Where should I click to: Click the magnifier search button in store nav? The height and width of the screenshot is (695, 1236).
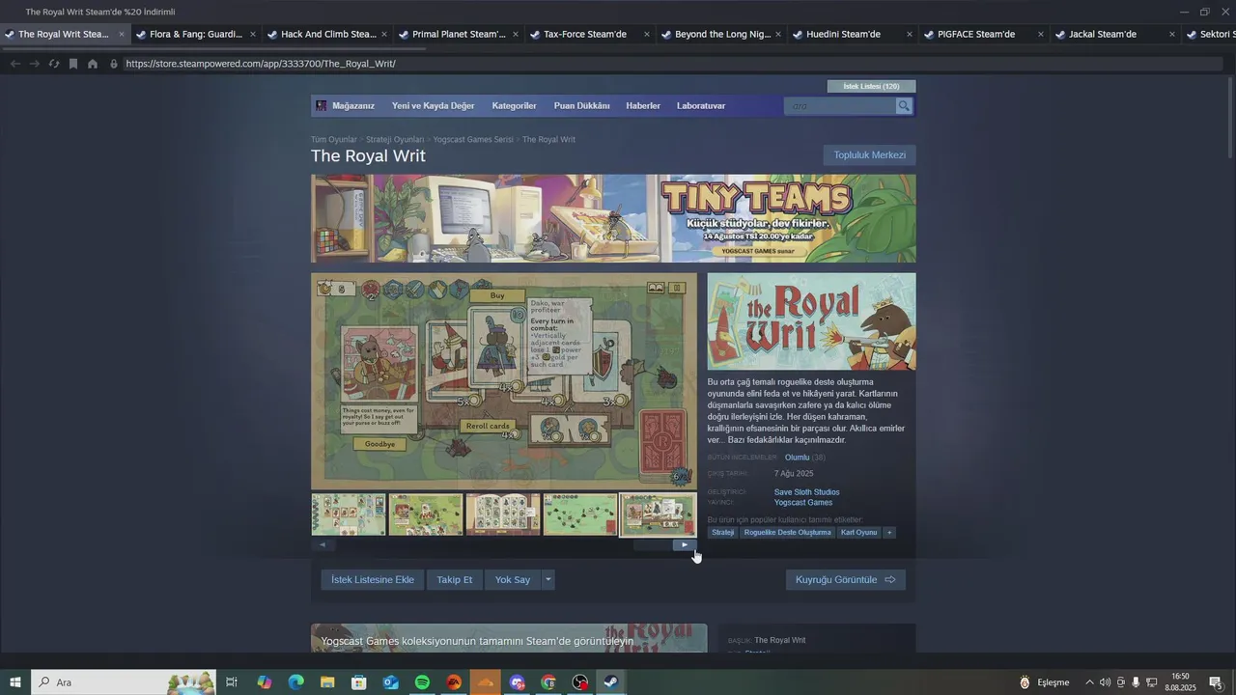coord(904,106)
